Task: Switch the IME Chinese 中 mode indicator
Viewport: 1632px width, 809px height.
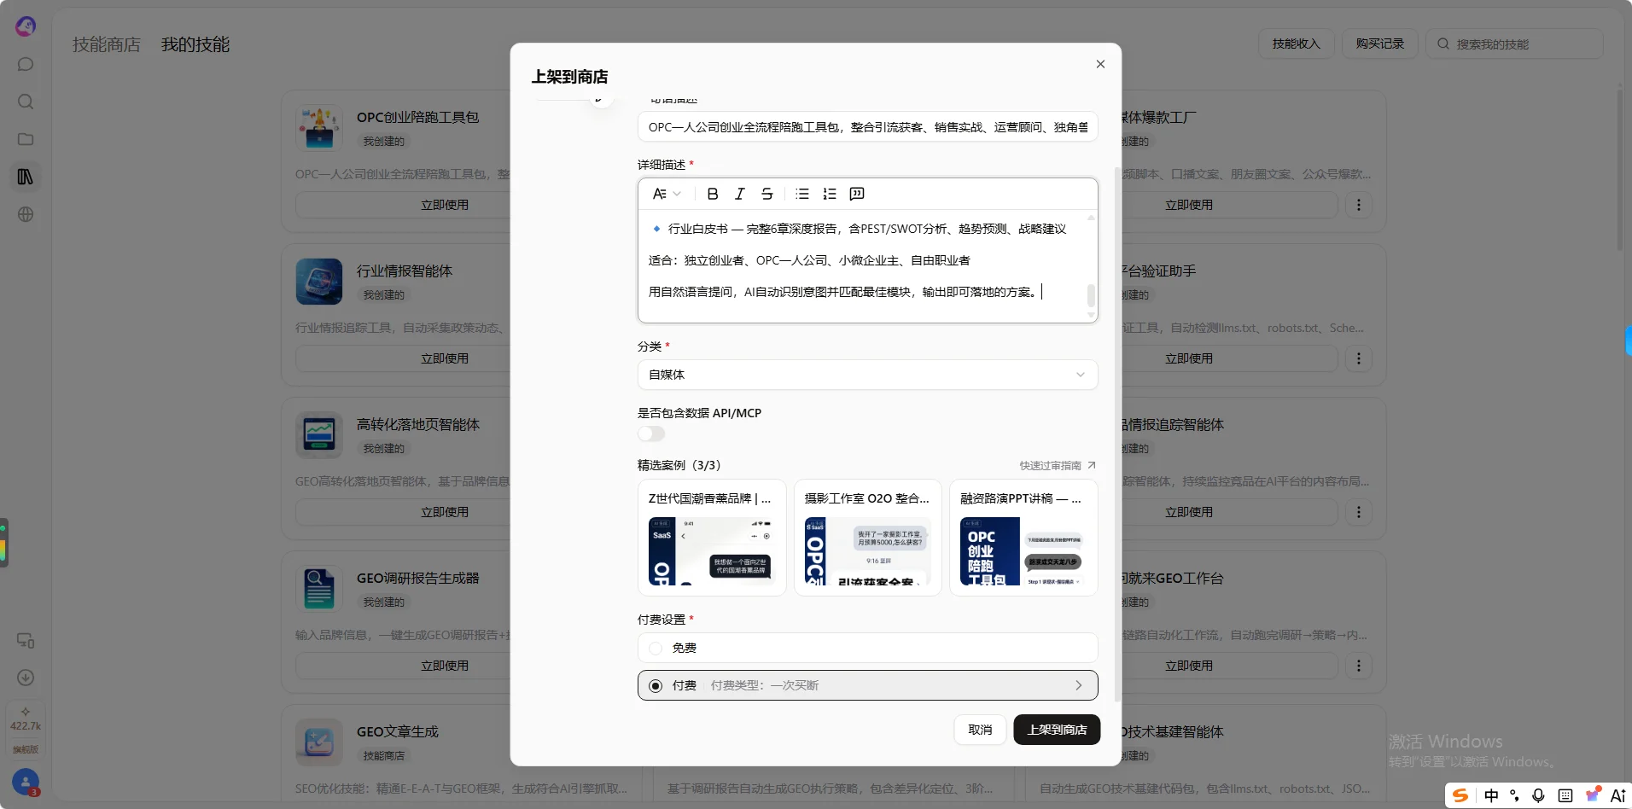Action: [1491, 795]
